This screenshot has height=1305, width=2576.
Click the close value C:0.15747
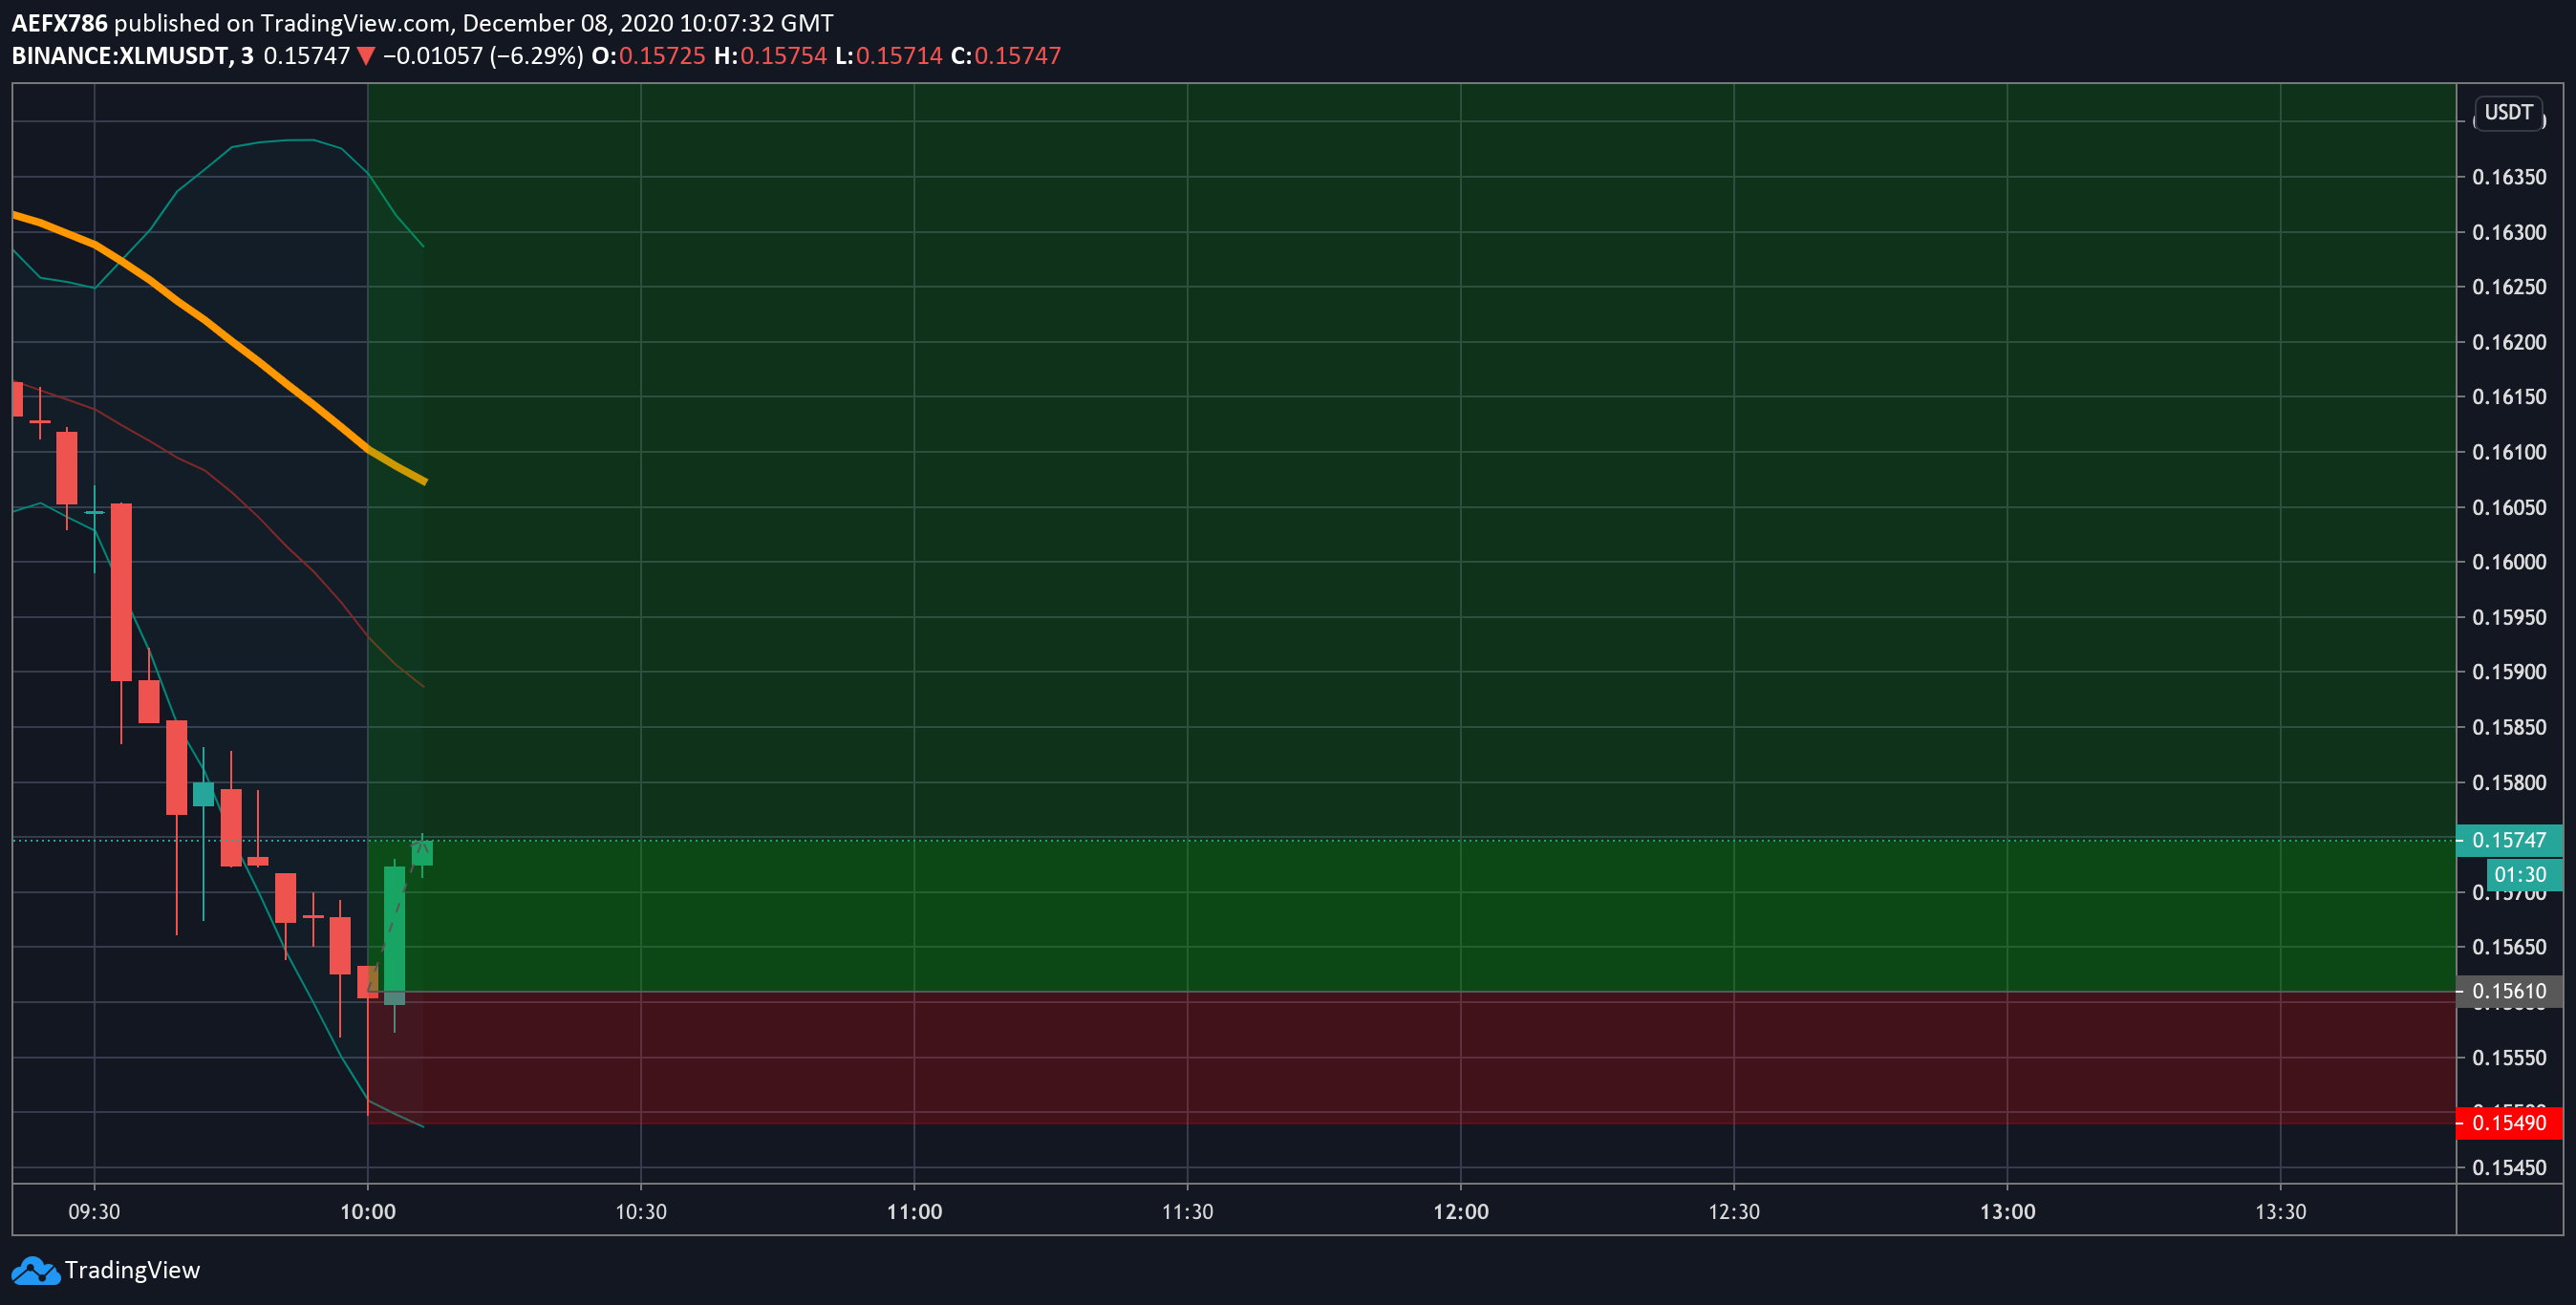coord(1005,56)
